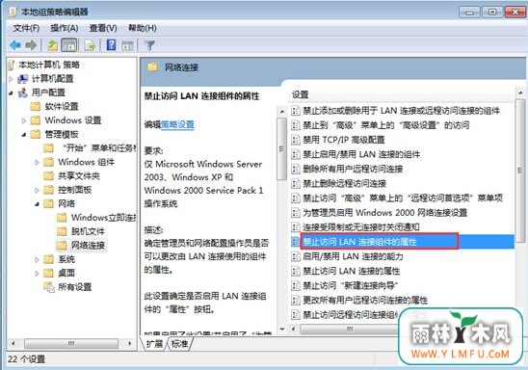The width and height of the screenshot is (528, 370).
Task: Open the 查看(V) menu
Action: (x=103, y=28)
